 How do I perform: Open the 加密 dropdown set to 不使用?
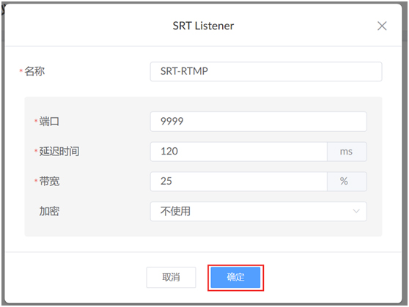tap(259, 211)
